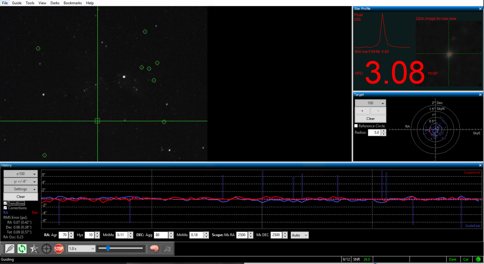Zoom in Target with plus button
Image resolution: width=484 pixels, height=264 pixels.
[363, 111]
